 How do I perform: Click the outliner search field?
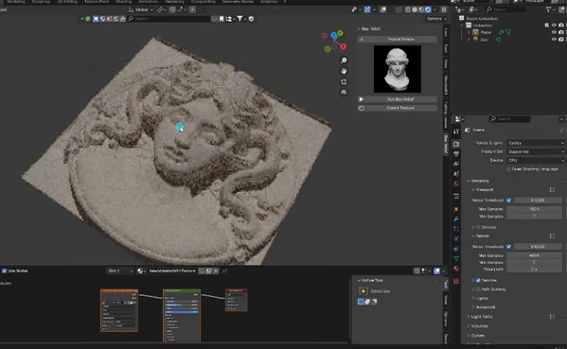(505, 9)
